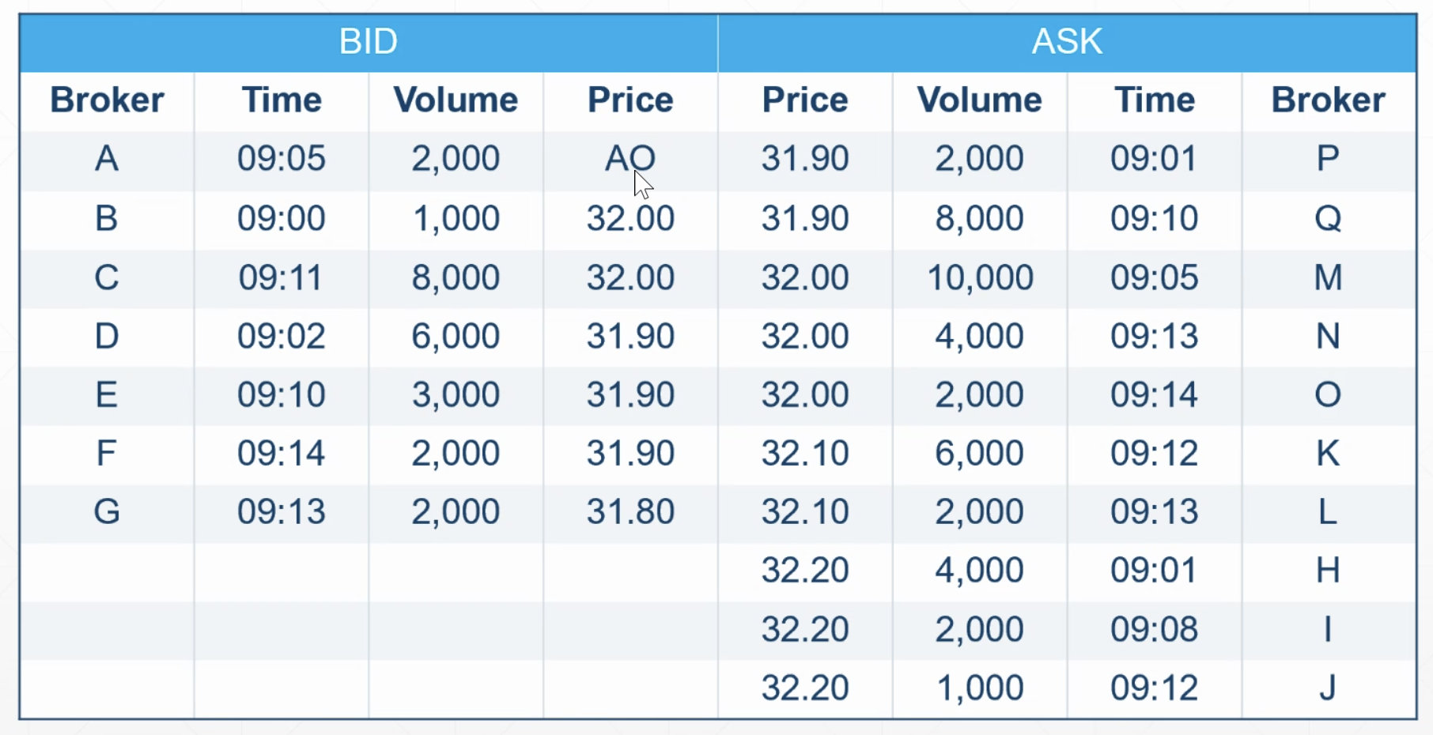Click broker G in the bid list
The height and width of the screenshot is (735, 1433).
(107, 511)
